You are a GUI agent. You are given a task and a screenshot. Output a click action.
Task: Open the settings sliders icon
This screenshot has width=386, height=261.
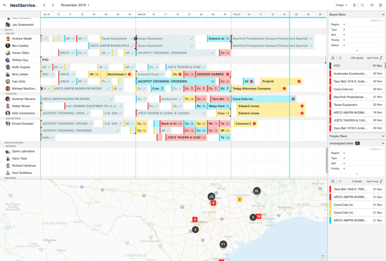click(x=380, y=5)
